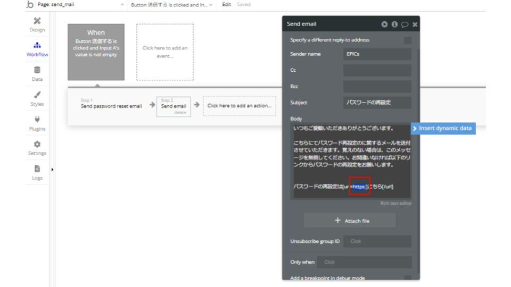This screenshot has width=511, height=287.
Task: Click the Edit menu
Action: click(x=227, y=5)
